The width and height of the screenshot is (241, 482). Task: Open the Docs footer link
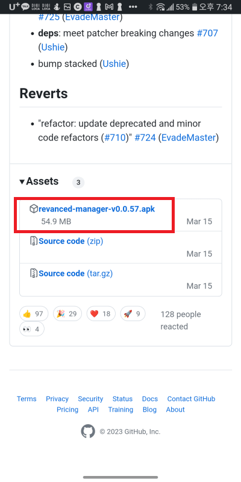(x=149, y=399)
